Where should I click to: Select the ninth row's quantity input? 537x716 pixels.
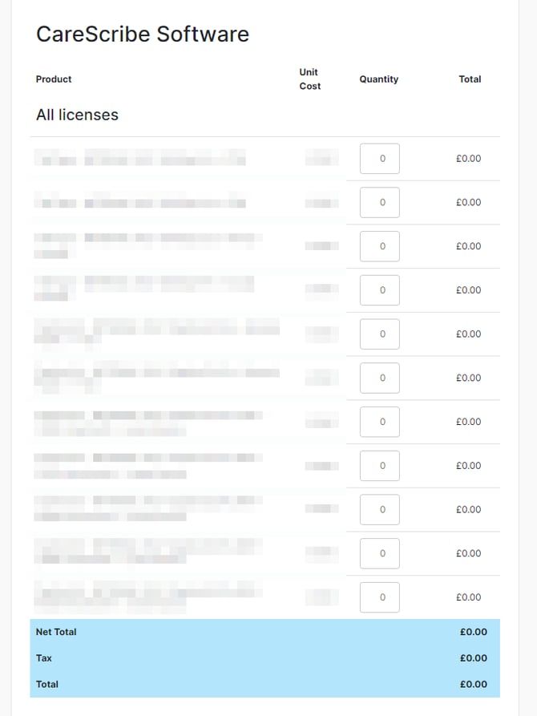(x=380, y=510)
